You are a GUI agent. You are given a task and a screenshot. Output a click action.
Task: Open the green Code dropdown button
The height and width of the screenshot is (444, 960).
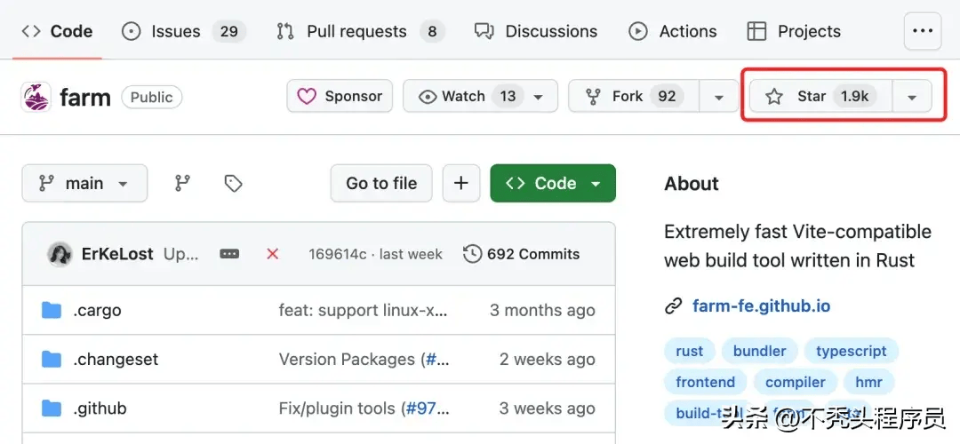point(553,183)
